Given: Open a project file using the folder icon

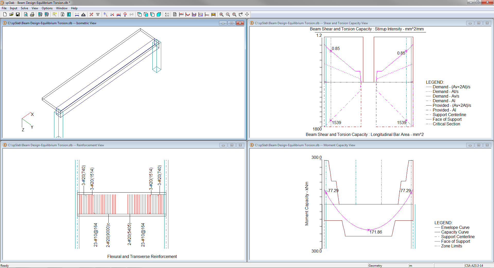Looking at the screenshot, I should click(x=11, y=14).
